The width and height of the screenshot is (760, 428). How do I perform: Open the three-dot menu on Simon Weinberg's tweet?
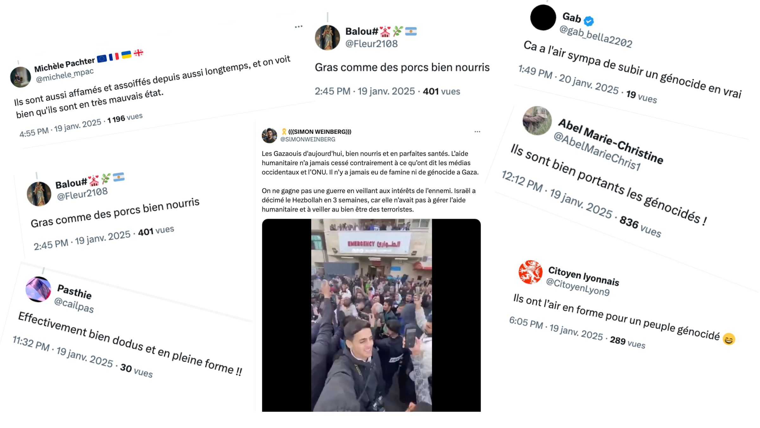pos(477,132)
